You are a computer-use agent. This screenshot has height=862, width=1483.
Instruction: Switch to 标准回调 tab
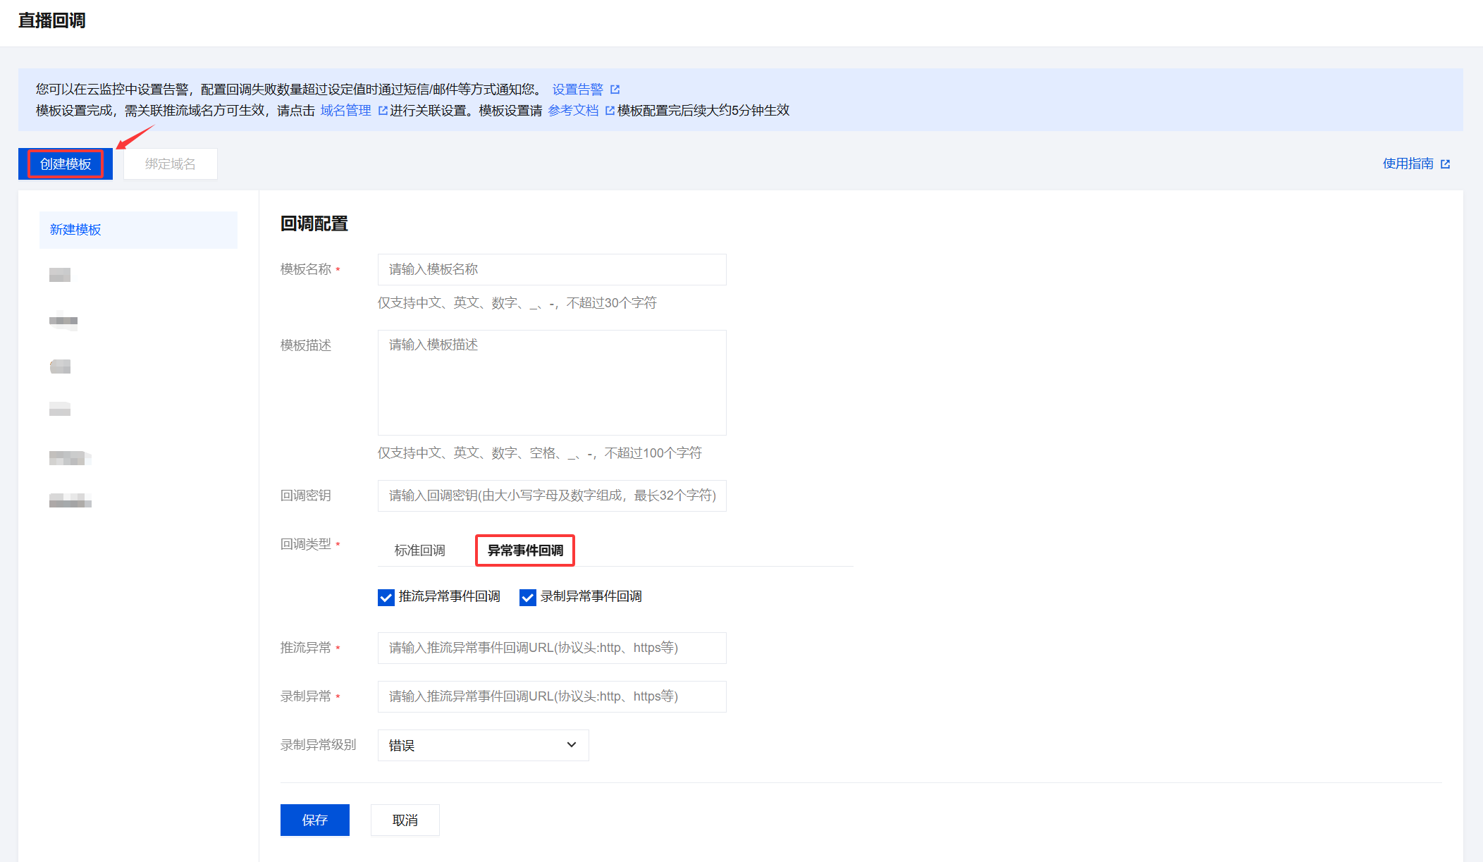419,550
